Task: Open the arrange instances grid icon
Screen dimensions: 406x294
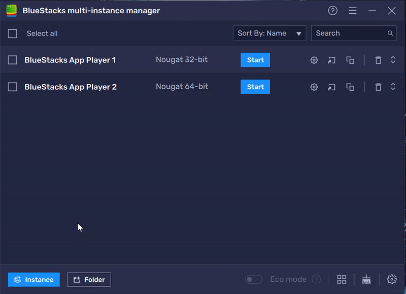Action: click(x=341, y=279)
